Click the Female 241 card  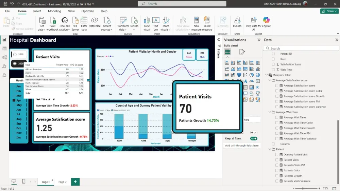189,55
